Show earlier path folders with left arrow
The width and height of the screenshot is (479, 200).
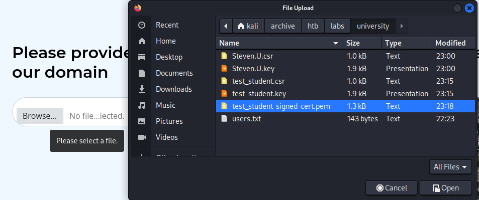(x=226, y=26)
